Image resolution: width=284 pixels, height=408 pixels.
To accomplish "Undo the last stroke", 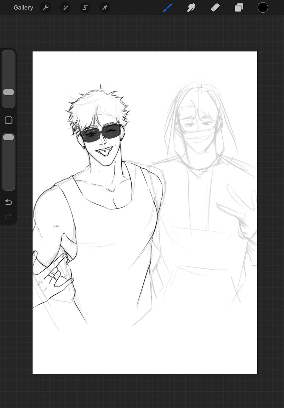I will pyautogui.click(x=8, y=203).
